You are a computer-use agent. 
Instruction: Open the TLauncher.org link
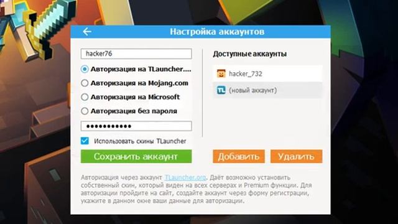tap(185, 177)
